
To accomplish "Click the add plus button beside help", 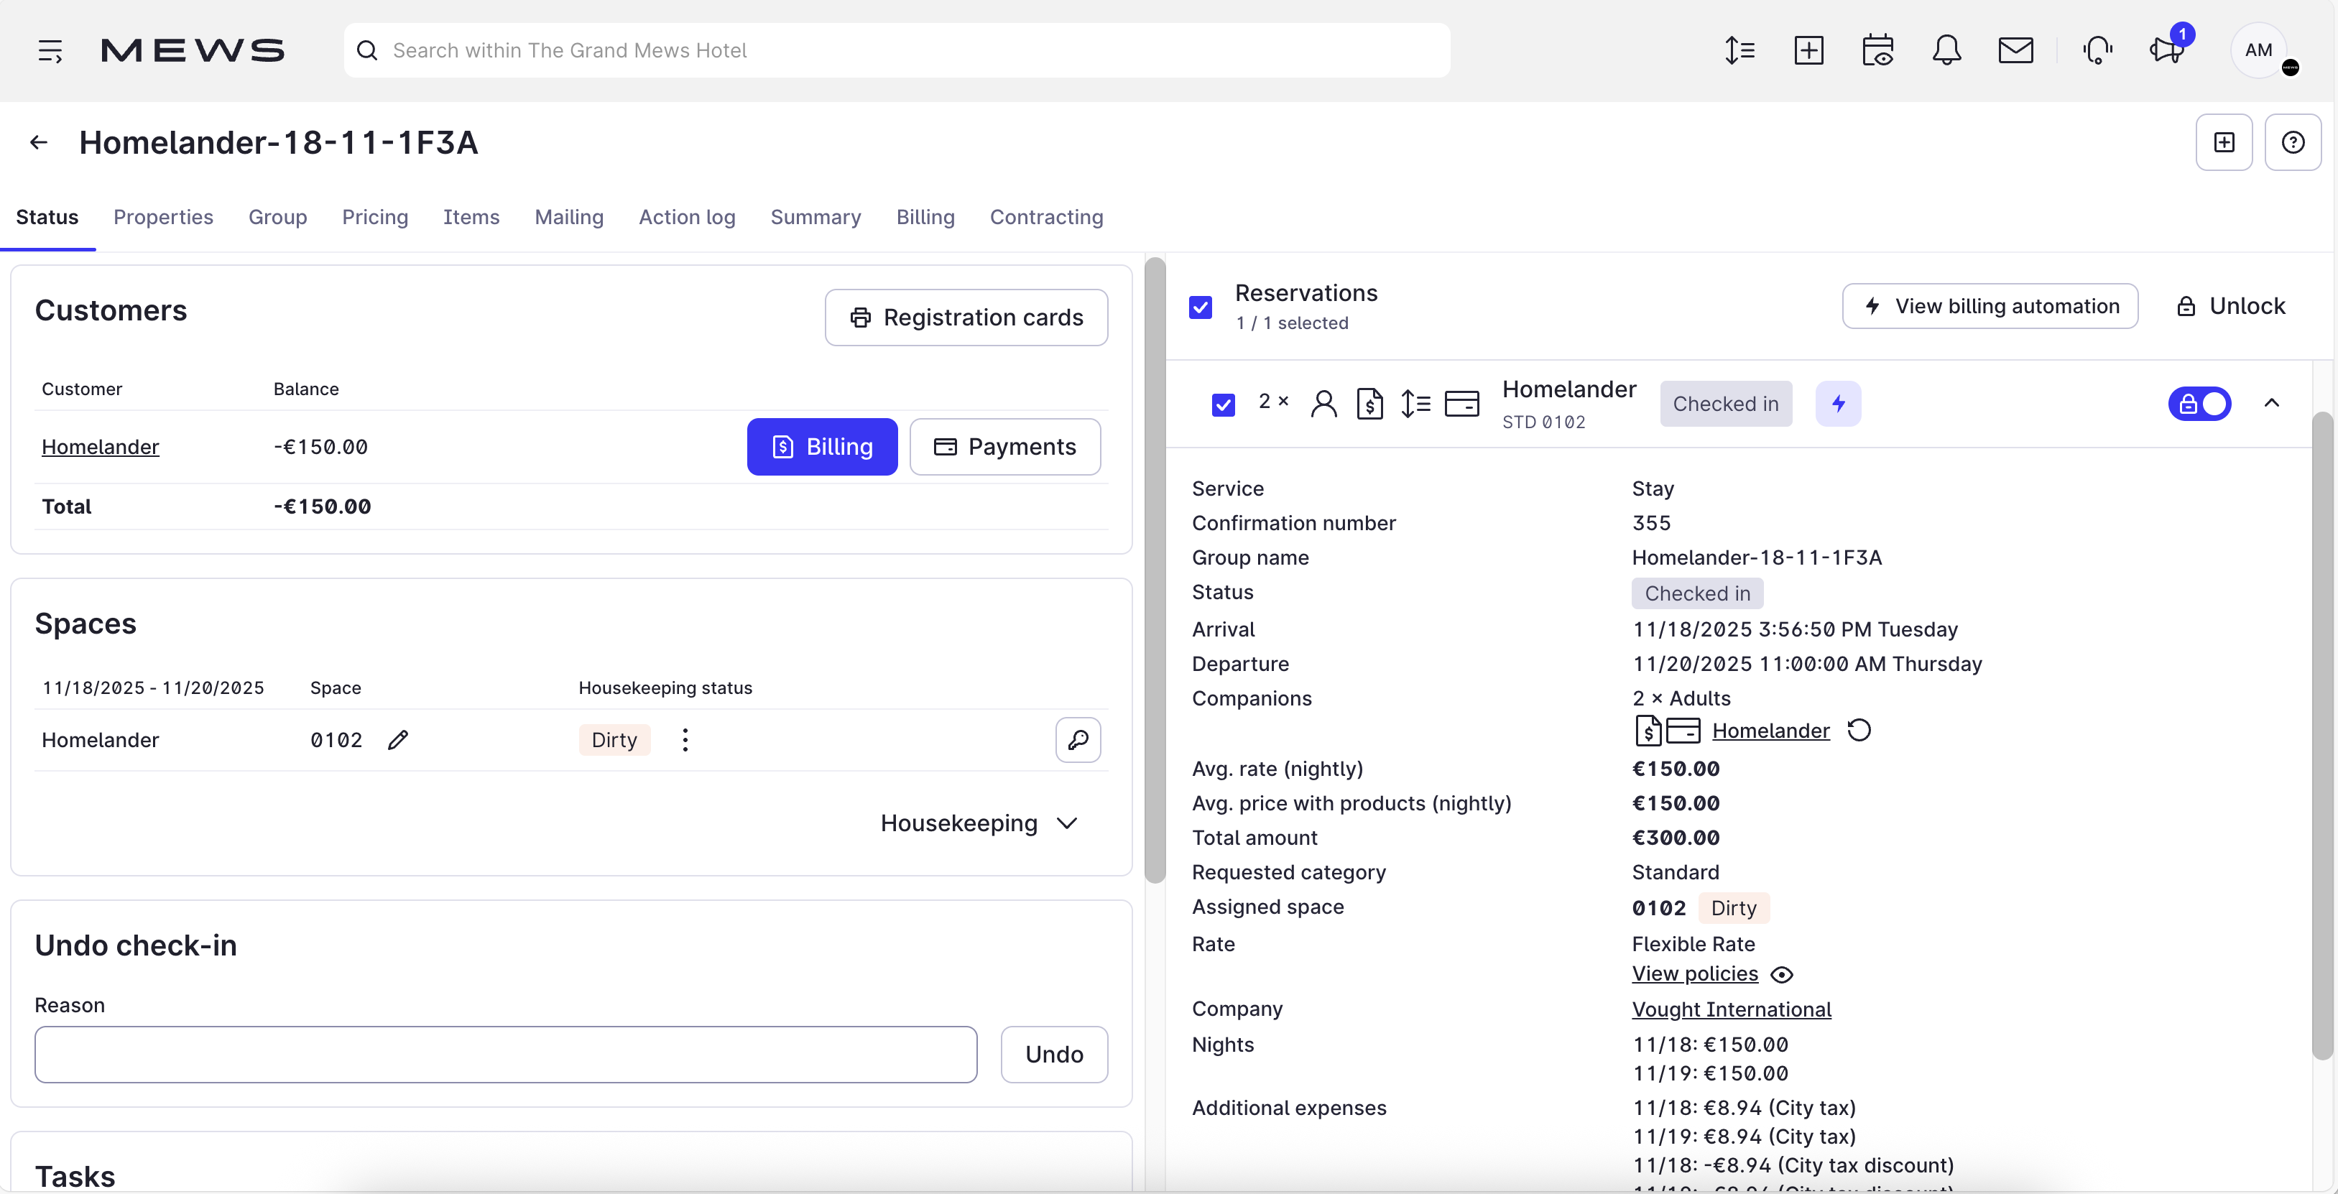I will pyautogui.click(x=2224, y=142).
